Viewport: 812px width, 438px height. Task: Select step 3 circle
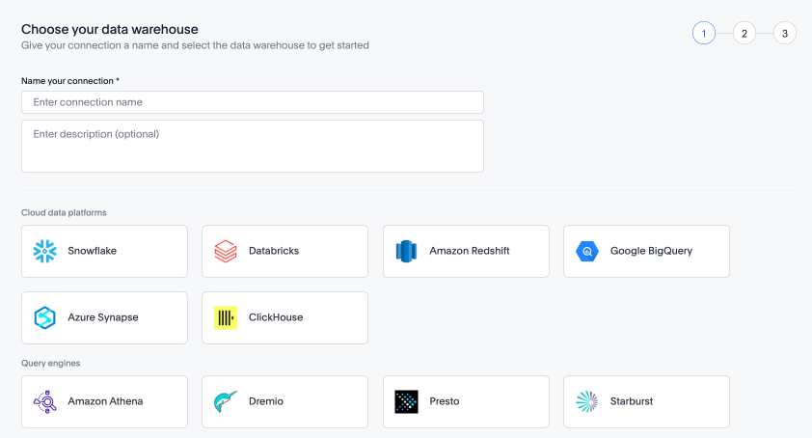pyautogui.click(x=785, y=34)
